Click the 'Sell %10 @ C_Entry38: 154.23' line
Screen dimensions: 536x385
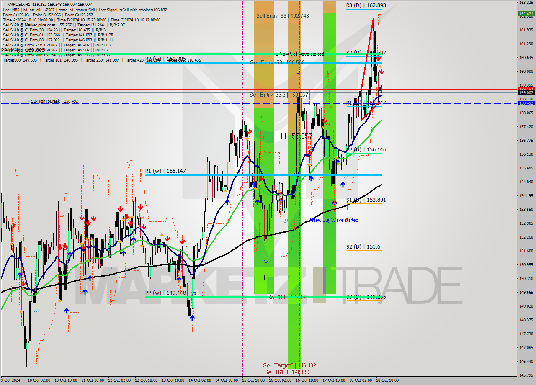54,30
